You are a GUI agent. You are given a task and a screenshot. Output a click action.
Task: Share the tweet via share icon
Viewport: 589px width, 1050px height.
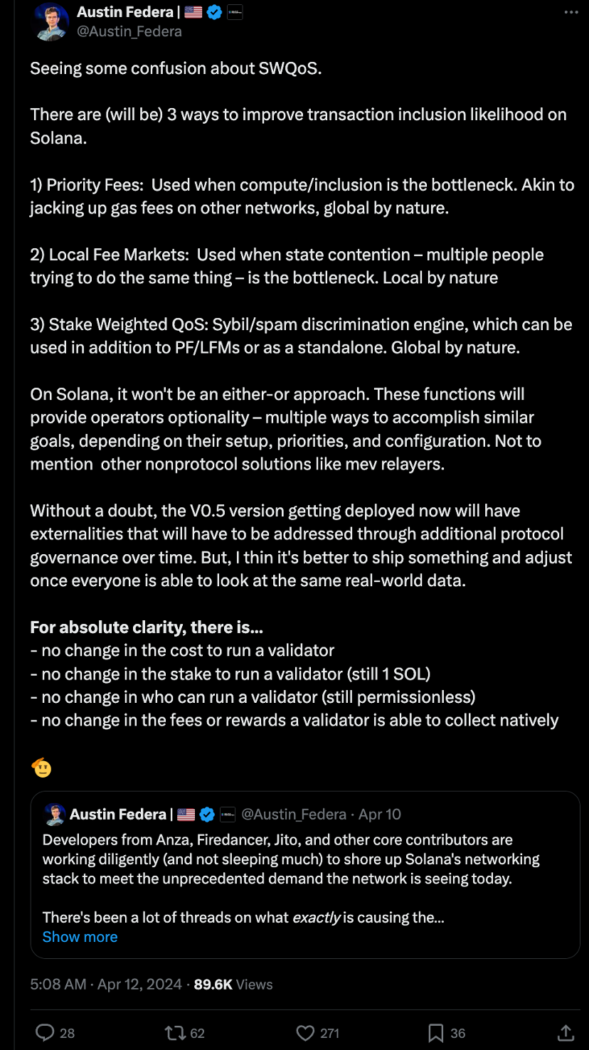[x=565, y=1032]
